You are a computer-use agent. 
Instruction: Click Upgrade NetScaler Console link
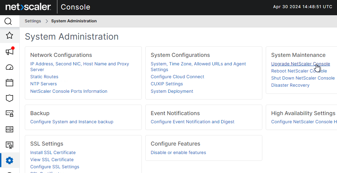[x=300, y=64]
